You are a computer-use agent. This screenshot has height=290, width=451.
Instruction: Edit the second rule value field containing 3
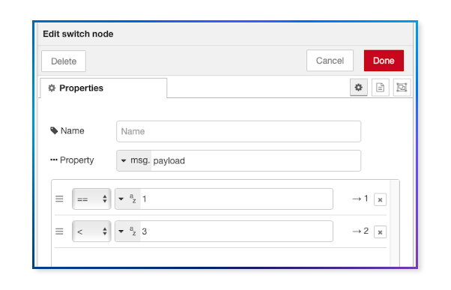tap(237, 232)
